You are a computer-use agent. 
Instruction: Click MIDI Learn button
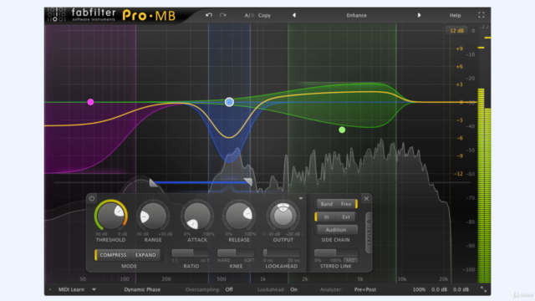pos(71,289)
